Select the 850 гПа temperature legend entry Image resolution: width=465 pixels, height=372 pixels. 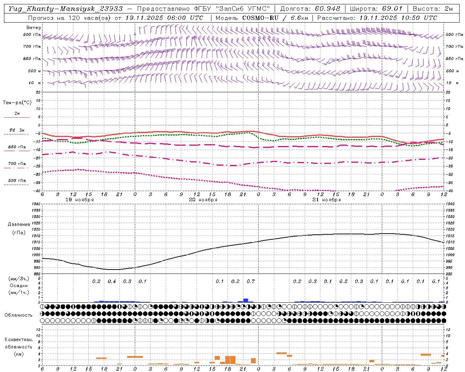coord(17,147)
